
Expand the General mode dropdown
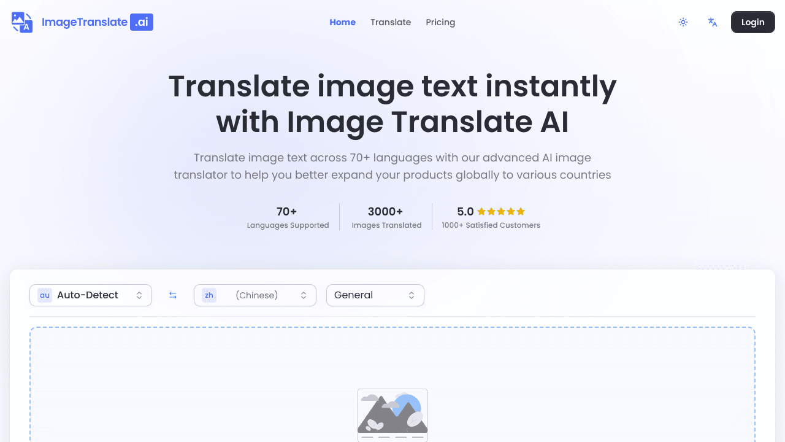(375, 295)
